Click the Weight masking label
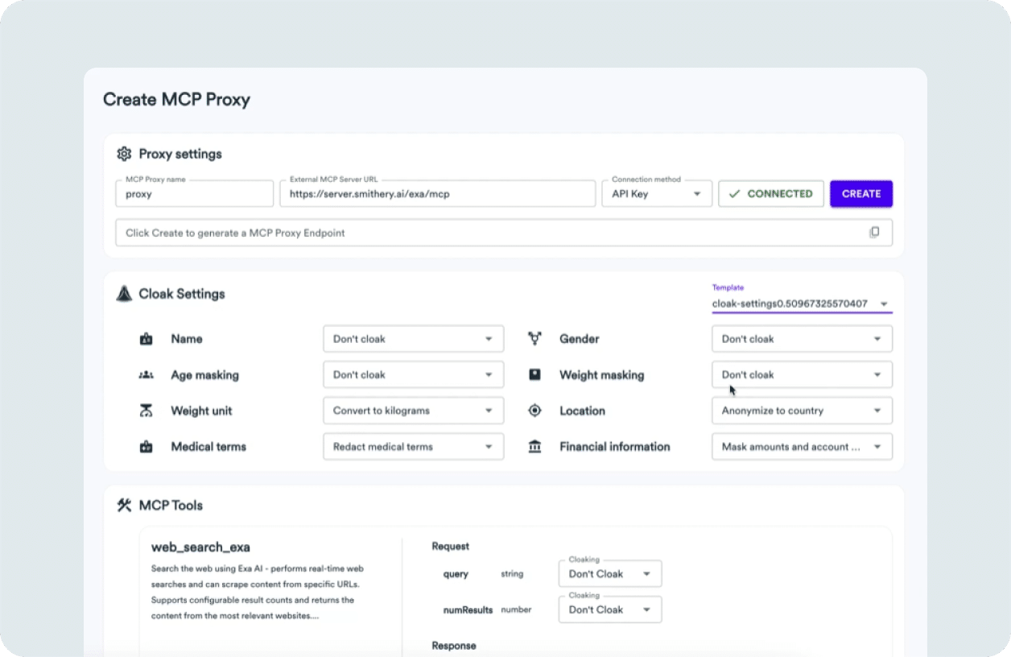1011x657 pixels. 602,375
